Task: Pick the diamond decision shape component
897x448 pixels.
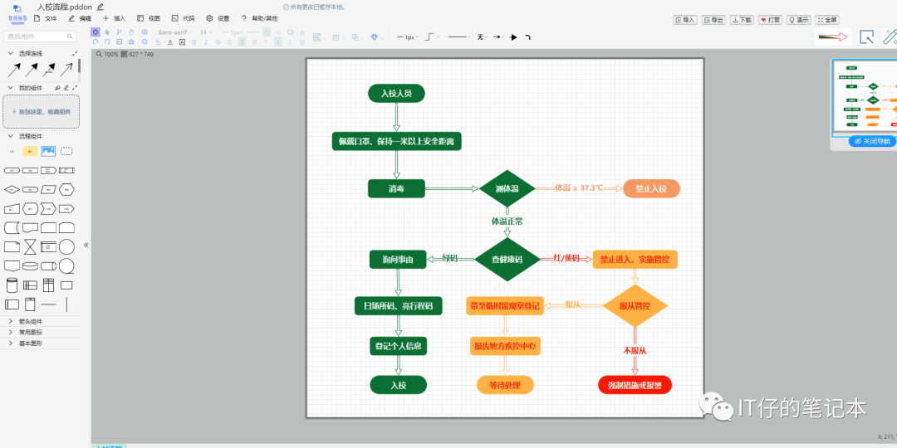Action: click(x=12, y=189)
